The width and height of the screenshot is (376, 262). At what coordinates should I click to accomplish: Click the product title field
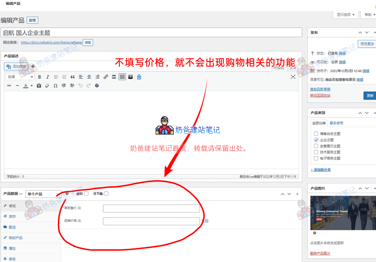(151, 32)
